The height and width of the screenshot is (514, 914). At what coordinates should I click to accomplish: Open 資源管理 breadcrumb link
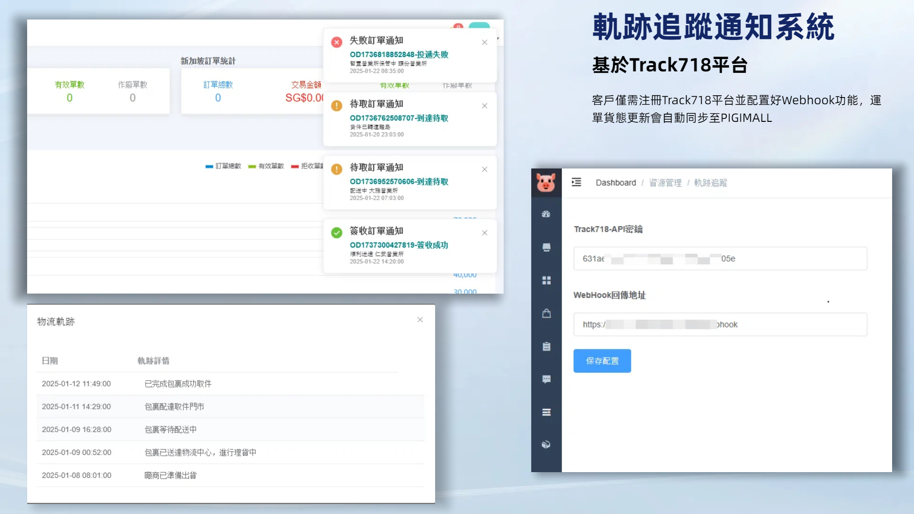(x=665, y=183)
